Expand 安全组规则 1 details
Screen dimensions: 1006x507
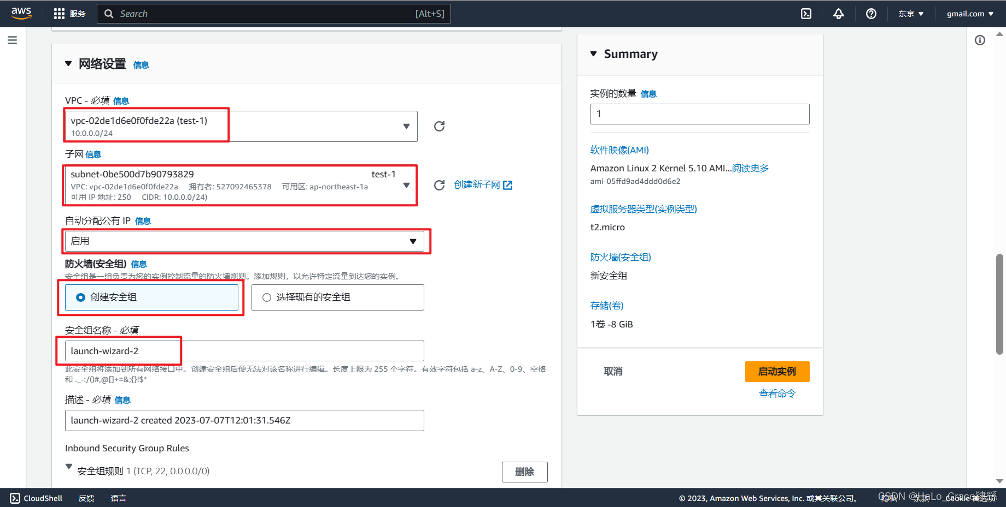click(x=69, y=466)
